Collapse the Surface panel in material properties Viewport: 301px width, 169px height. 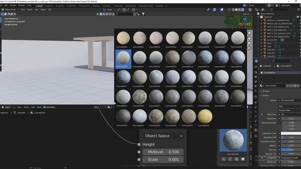(266, 95)
